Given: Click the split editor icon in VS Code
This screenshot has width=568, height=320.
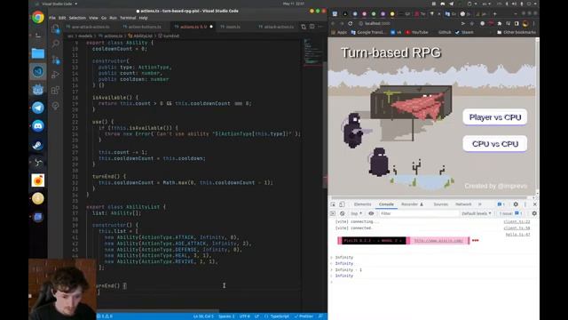Looking at the screenshot, I should click(x=312, y=27).
